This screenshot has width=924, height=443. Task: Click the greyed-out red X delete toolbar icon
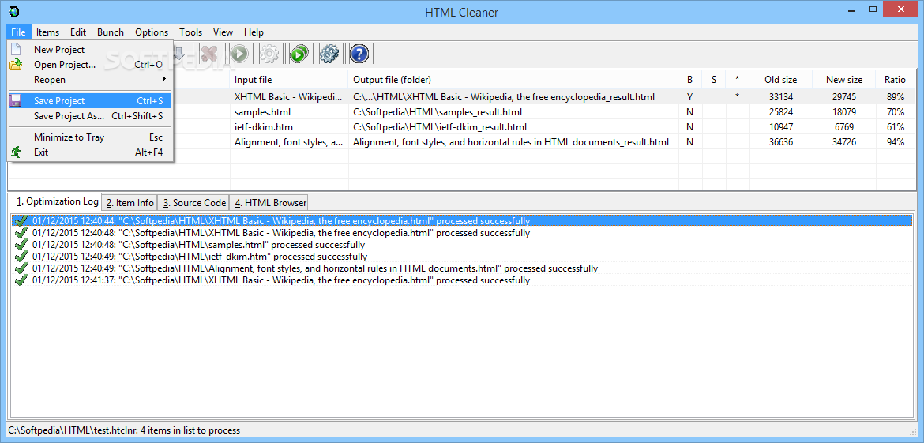point(208,54)
